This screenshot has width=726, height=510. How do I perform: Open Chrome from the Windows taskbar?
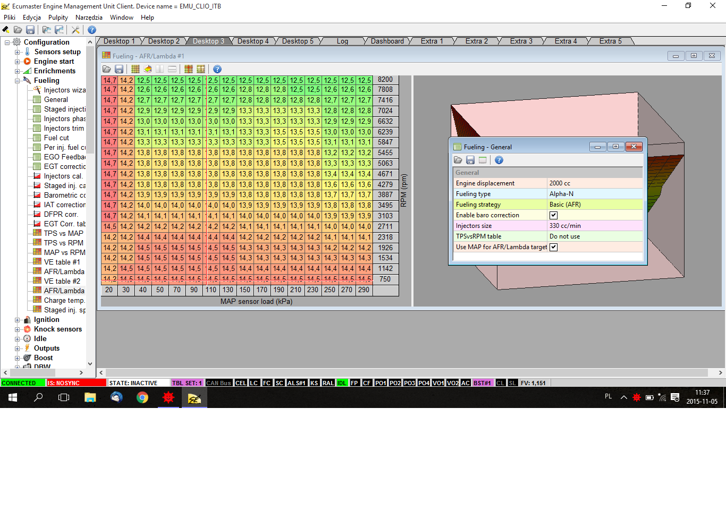[142, 397]
